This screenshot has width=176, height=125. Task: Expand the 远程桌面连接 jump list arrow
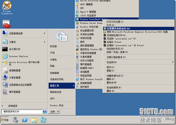coord(45,33)
